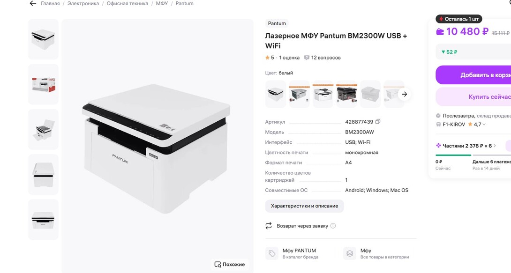The image size is (511, 273).
Task: Copy the article number 428877439
Action: point(378,122)
